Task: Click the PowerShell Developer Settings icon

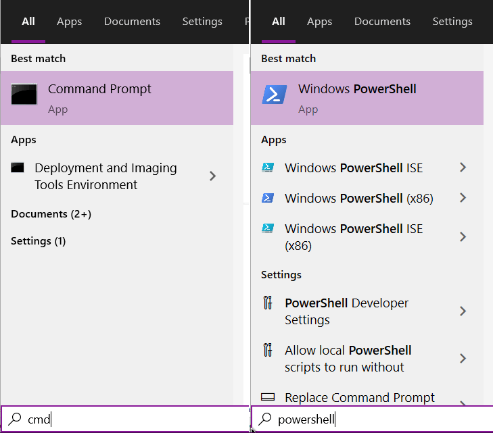Action: pyautogui.click(x=268, y=303)
